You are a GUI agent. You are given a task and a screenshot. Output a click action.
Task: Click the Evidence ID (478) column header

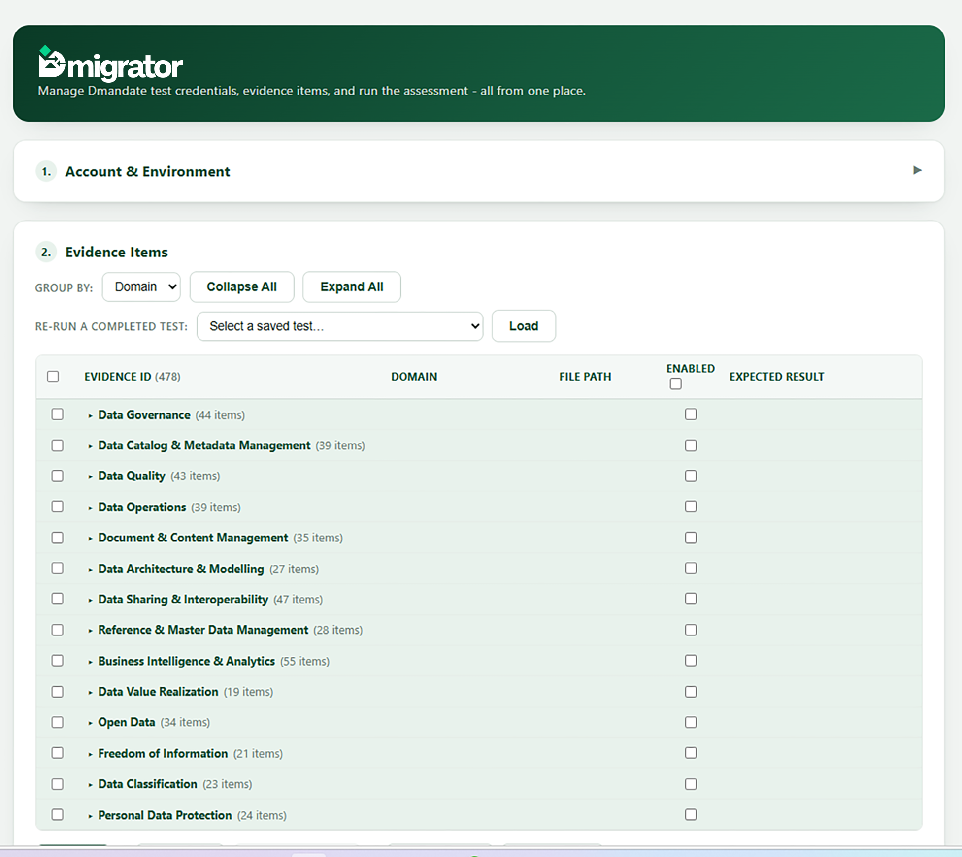click(x=132, y=377)
